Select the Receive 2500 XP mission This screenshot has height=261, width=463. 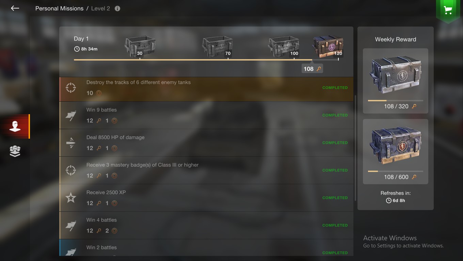[x=206, y=198]
